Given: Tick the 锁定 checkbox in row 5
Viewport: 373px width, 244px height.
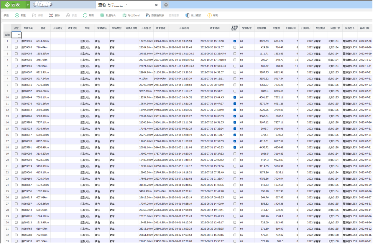Looking at the screenshot, I should click(x=16, y=66).
